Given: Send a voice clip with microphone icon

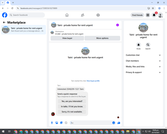Looking at the screenshot, I should click(x=52, y=123).
